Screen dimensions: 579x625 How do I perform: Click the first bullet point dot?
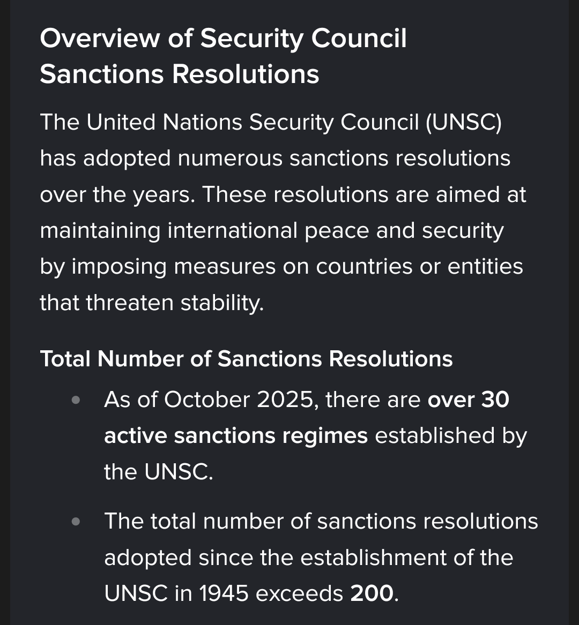76,400
